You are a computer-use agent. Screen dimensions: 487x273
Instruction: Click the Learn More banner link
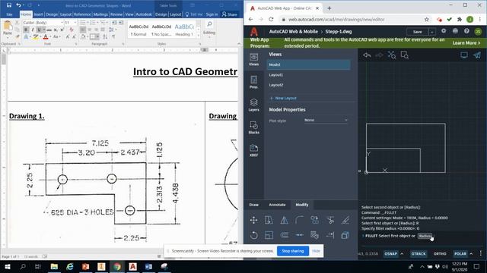tap(466, 42)
